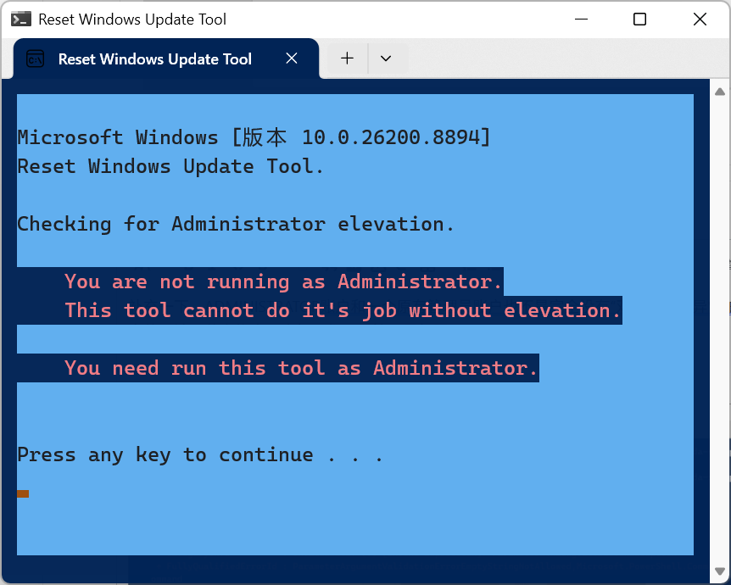Close the Reset Windows Update Tool tab
Viewport: 731px width, 585px height.
(x=292, y=58)
